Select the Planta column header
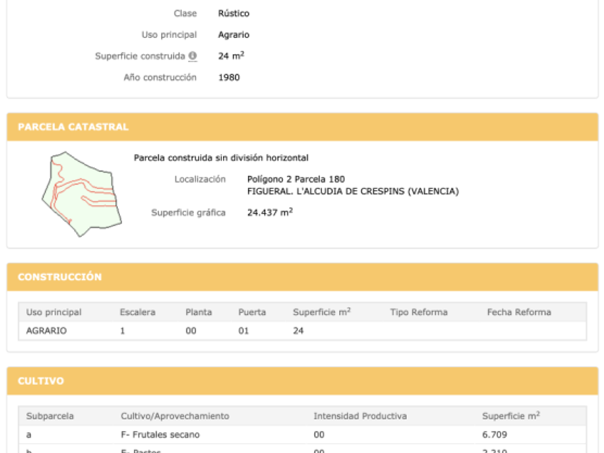The width and height of the screenshot is (604, 453). point(198,312)
